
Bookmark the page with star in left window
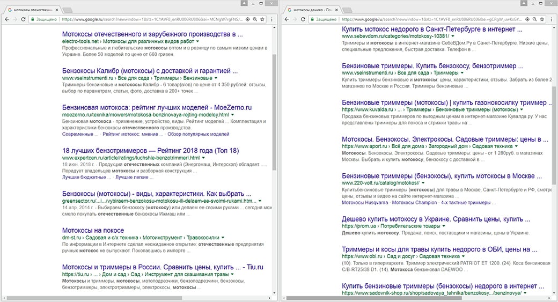(x=263, y=19)
